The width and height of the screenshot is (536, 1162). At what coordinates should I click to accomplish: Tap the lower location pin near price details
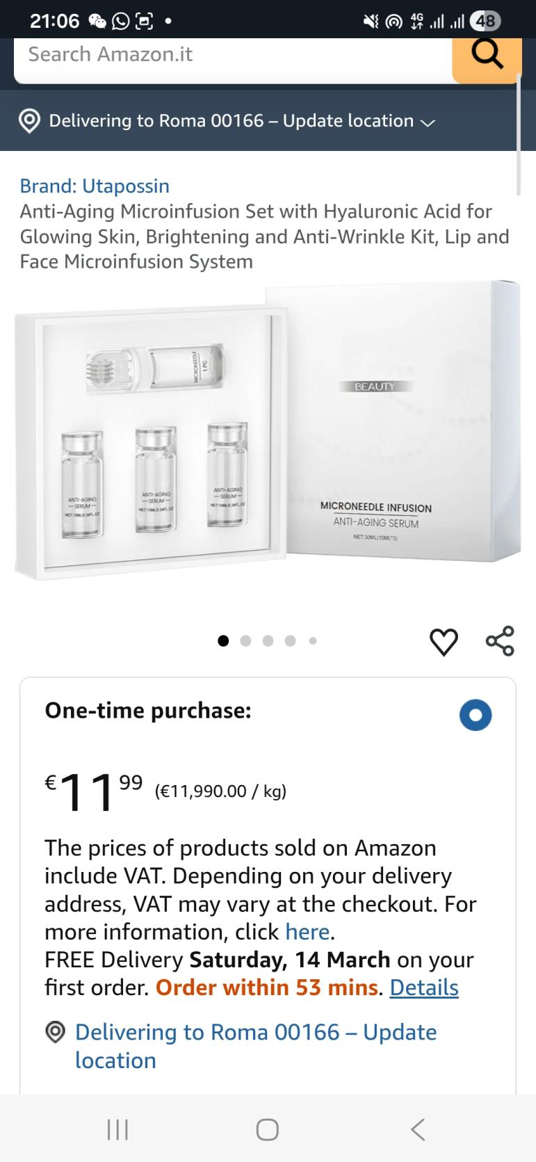tap(55, 1032)
